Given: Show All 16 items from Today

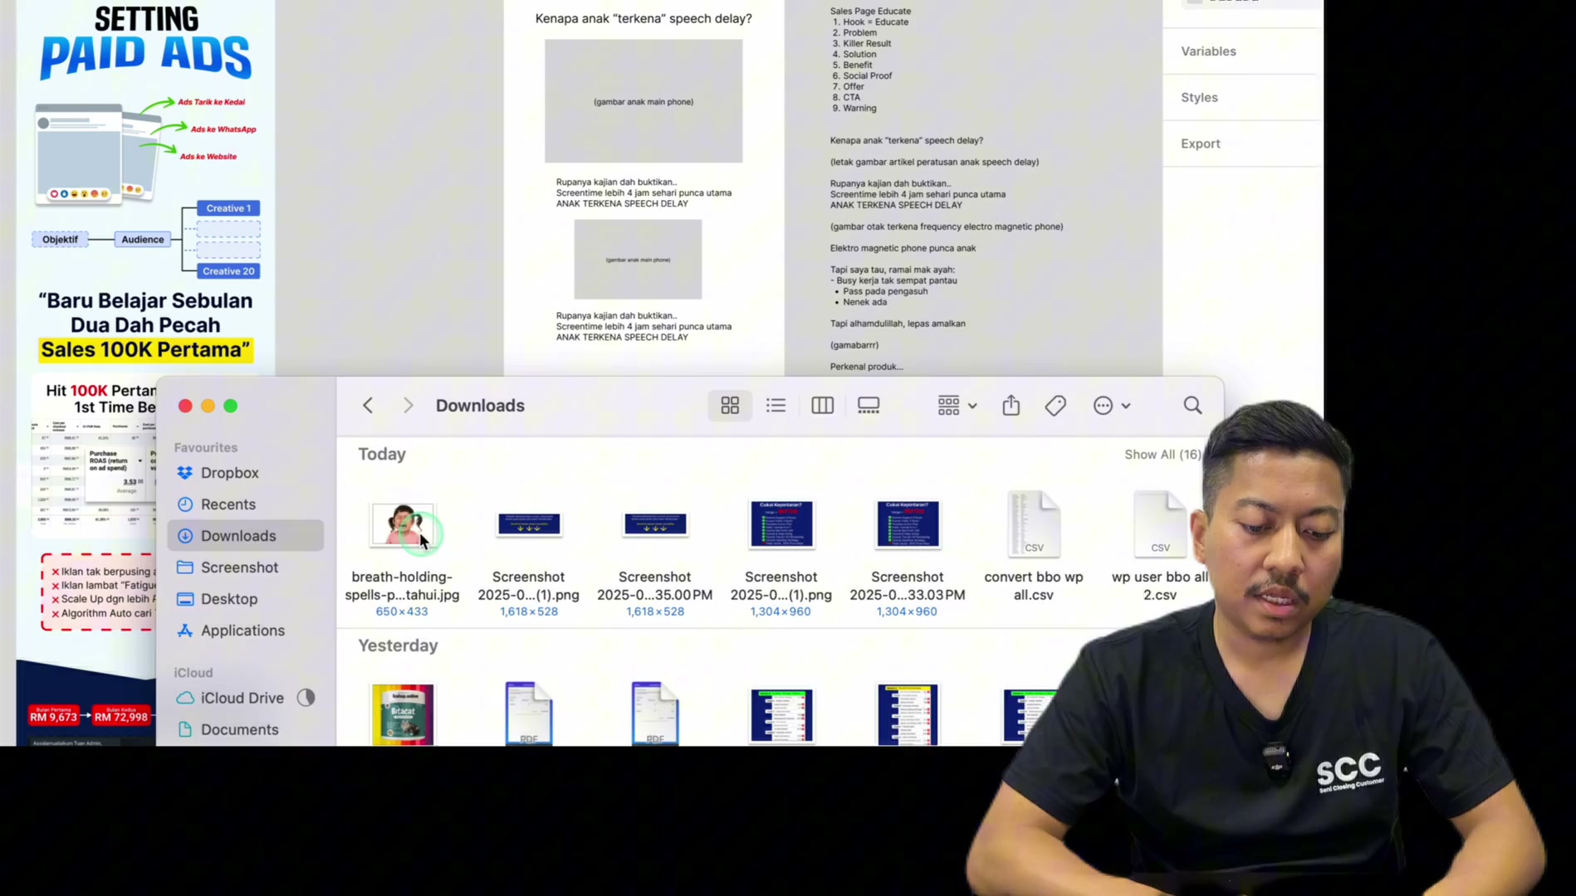Looking at the screenshot, I should (x=1162, y=455).
